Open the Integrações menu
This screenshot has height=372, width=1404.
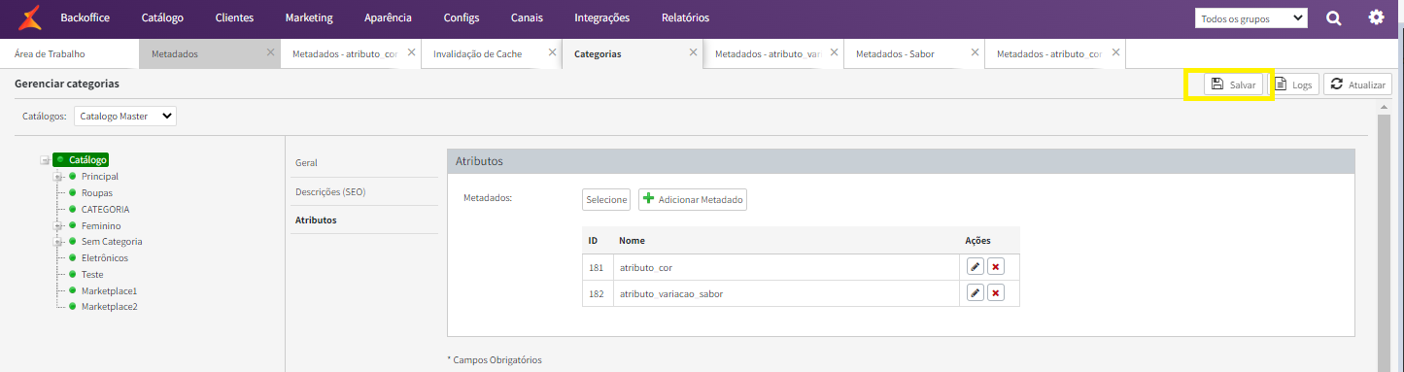[x=601, y=17]
